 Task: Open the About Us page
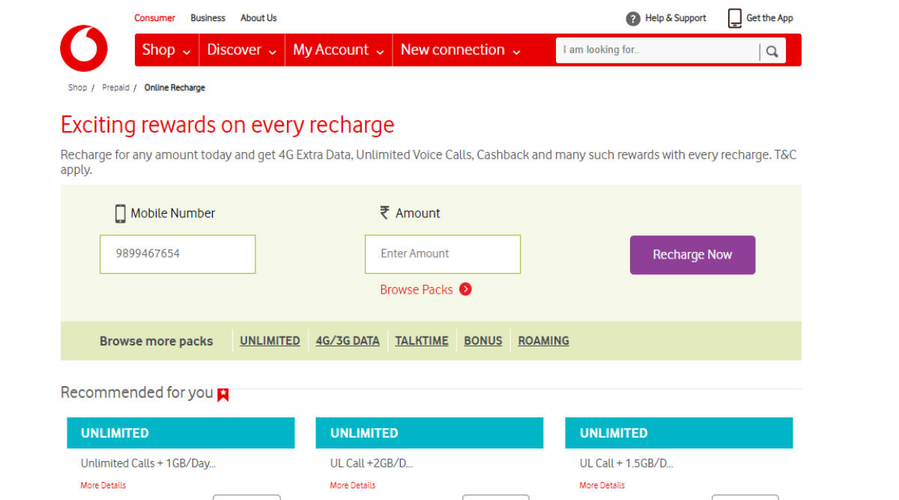coord(258,18)
